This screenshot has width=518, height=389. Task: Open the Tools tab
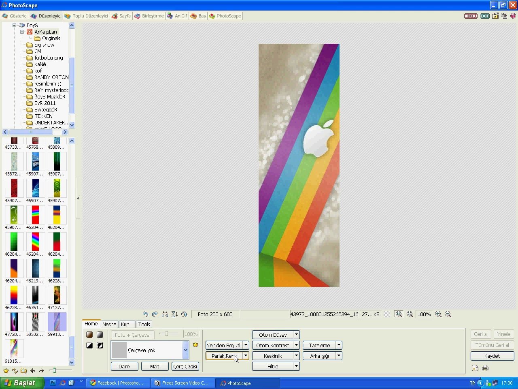tap(144, 324)
